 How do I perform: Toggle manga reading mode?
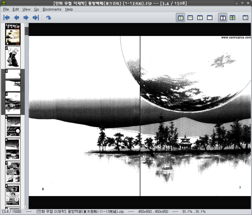coord(232,18)
